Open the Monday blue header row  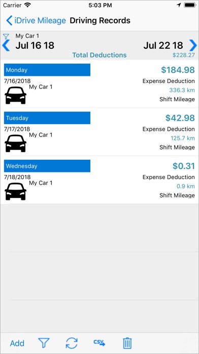(47, 70)
